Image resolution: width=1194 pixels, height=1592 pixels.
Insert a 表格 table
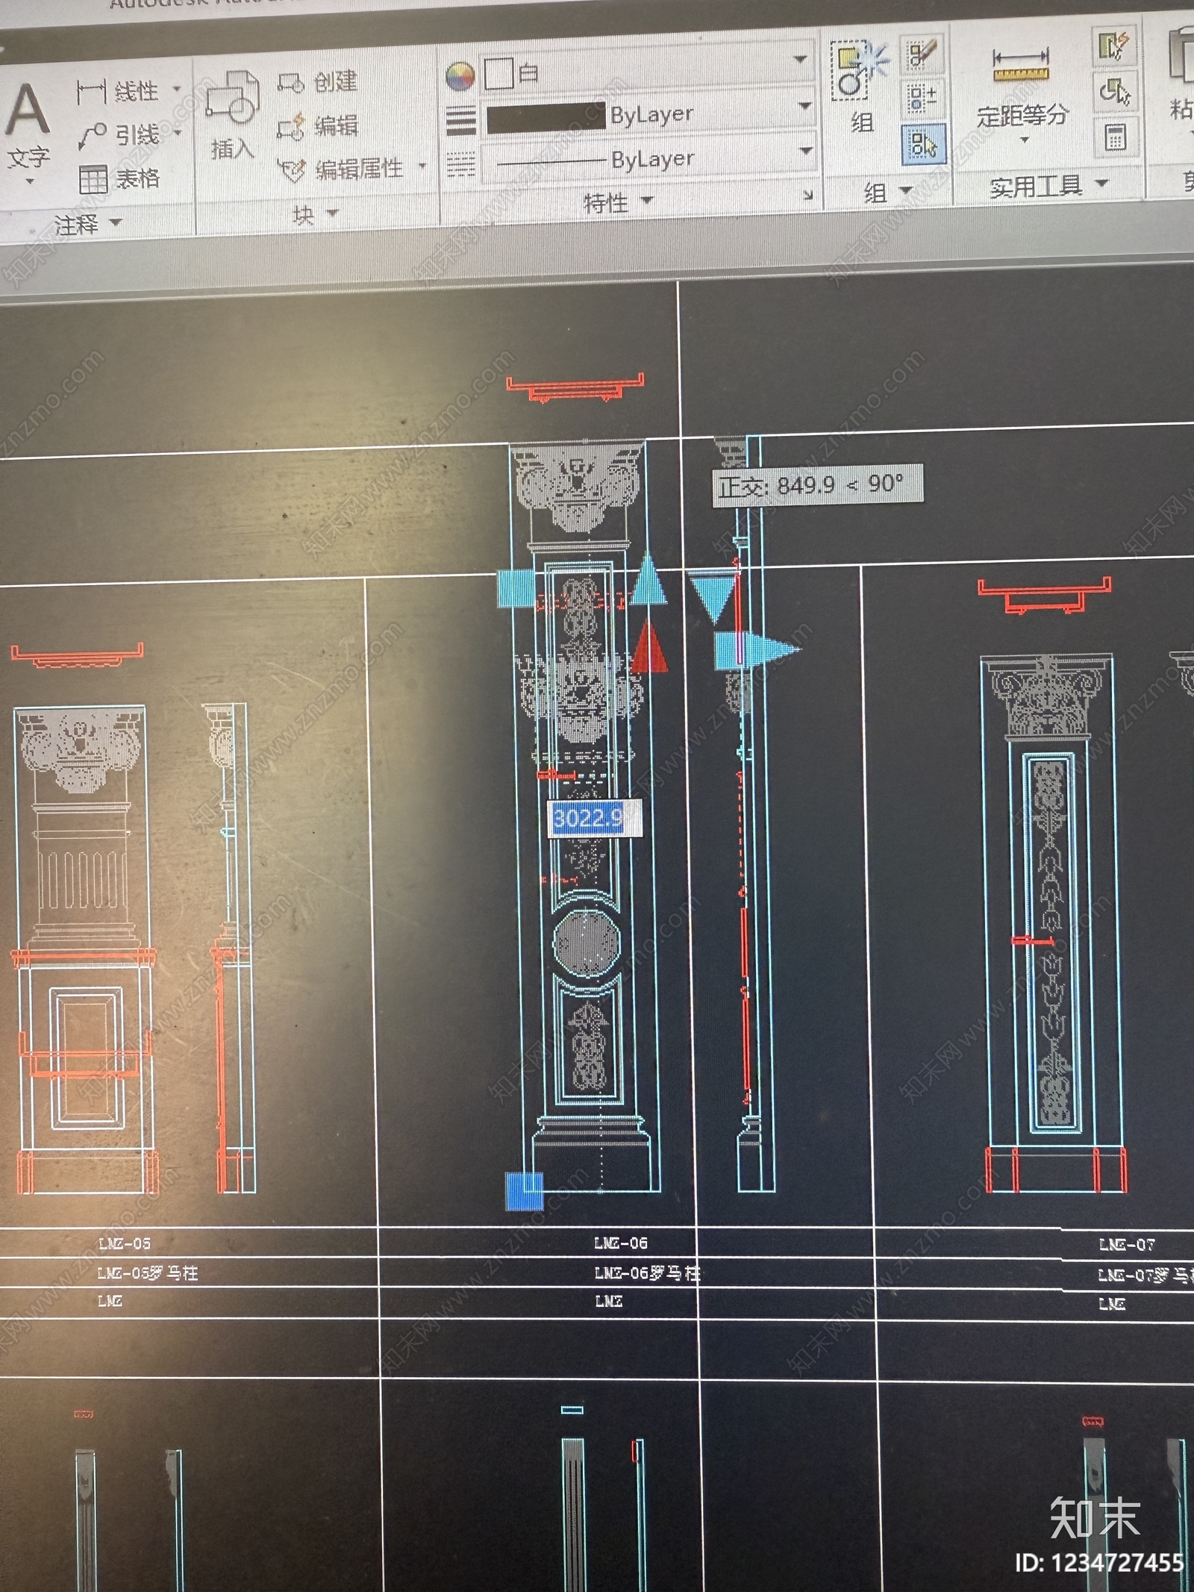click(119, 179)
